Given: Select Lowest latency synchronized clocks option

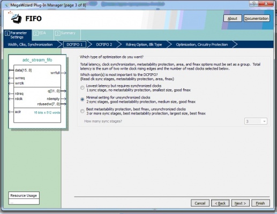Looking at the screenshot, I should [x=83, y=88].
